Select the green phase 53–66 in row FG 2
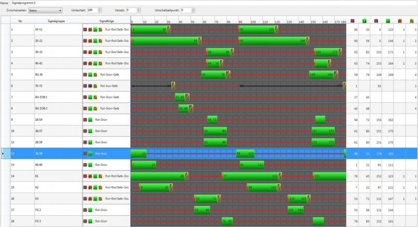Screen dimensions: 418x227 coord(202,210)
